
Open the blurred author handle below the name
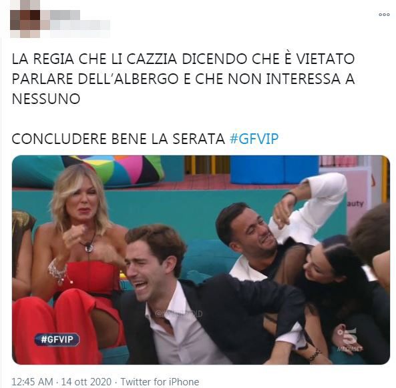[x=80, y=25]
